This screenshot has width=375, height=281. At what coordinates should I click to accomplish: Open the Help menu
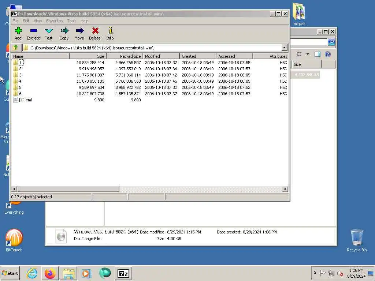pos(85,21)
